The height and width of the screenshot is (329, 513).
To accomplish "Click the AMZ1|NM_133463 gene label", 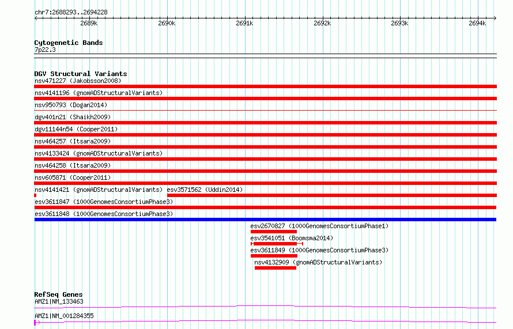I will click(59, 301).
